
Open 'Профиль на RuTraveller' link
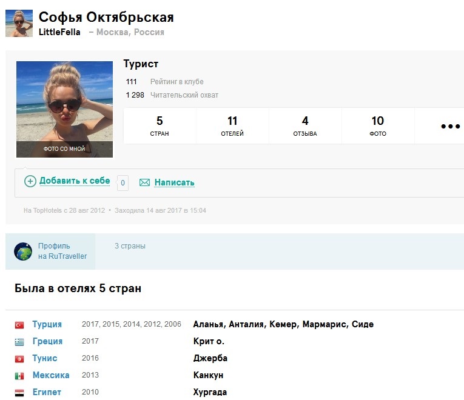pos(62,251)
